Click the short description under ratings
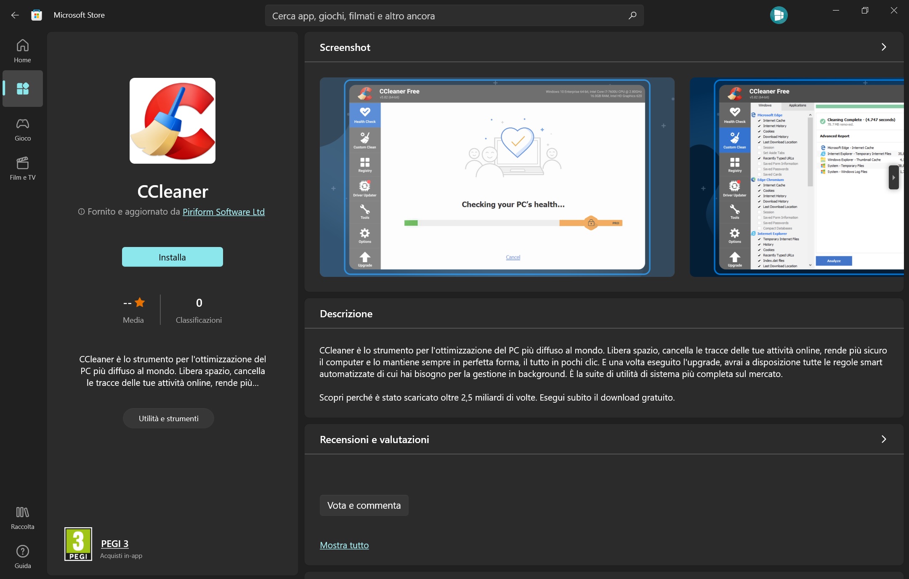 coord(173,371)
